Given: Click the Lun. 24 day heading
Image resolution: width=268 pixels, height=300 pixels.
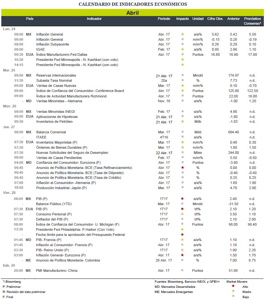Looking at the screenshot, I should click(9, 29).
